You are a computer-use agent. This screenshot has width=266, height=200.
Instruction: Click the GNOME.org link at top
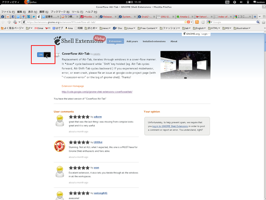click(191, 34)
